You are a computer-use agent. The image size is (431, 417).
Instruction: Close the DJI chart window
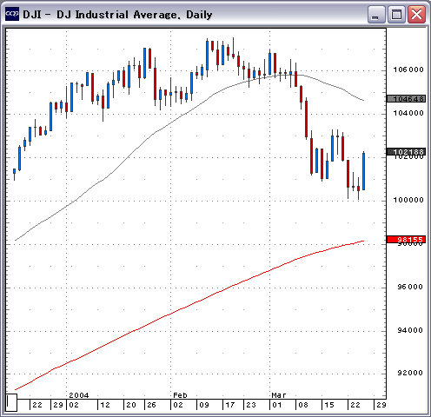[416, 15]
